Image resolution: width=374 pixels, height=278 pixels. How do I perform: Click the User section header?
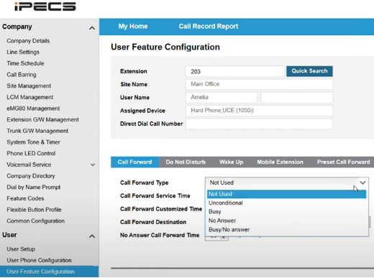tap(9, 235)
